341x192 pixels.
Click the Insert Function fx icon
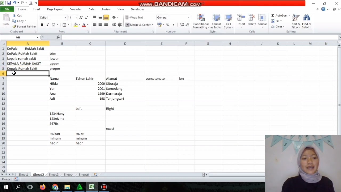(58, 37)
